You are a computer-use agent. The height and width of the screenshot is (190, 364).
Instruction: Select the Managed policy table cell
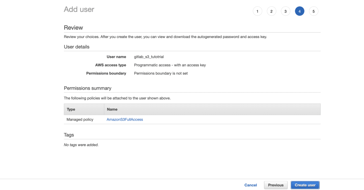[x=80, y=119]
